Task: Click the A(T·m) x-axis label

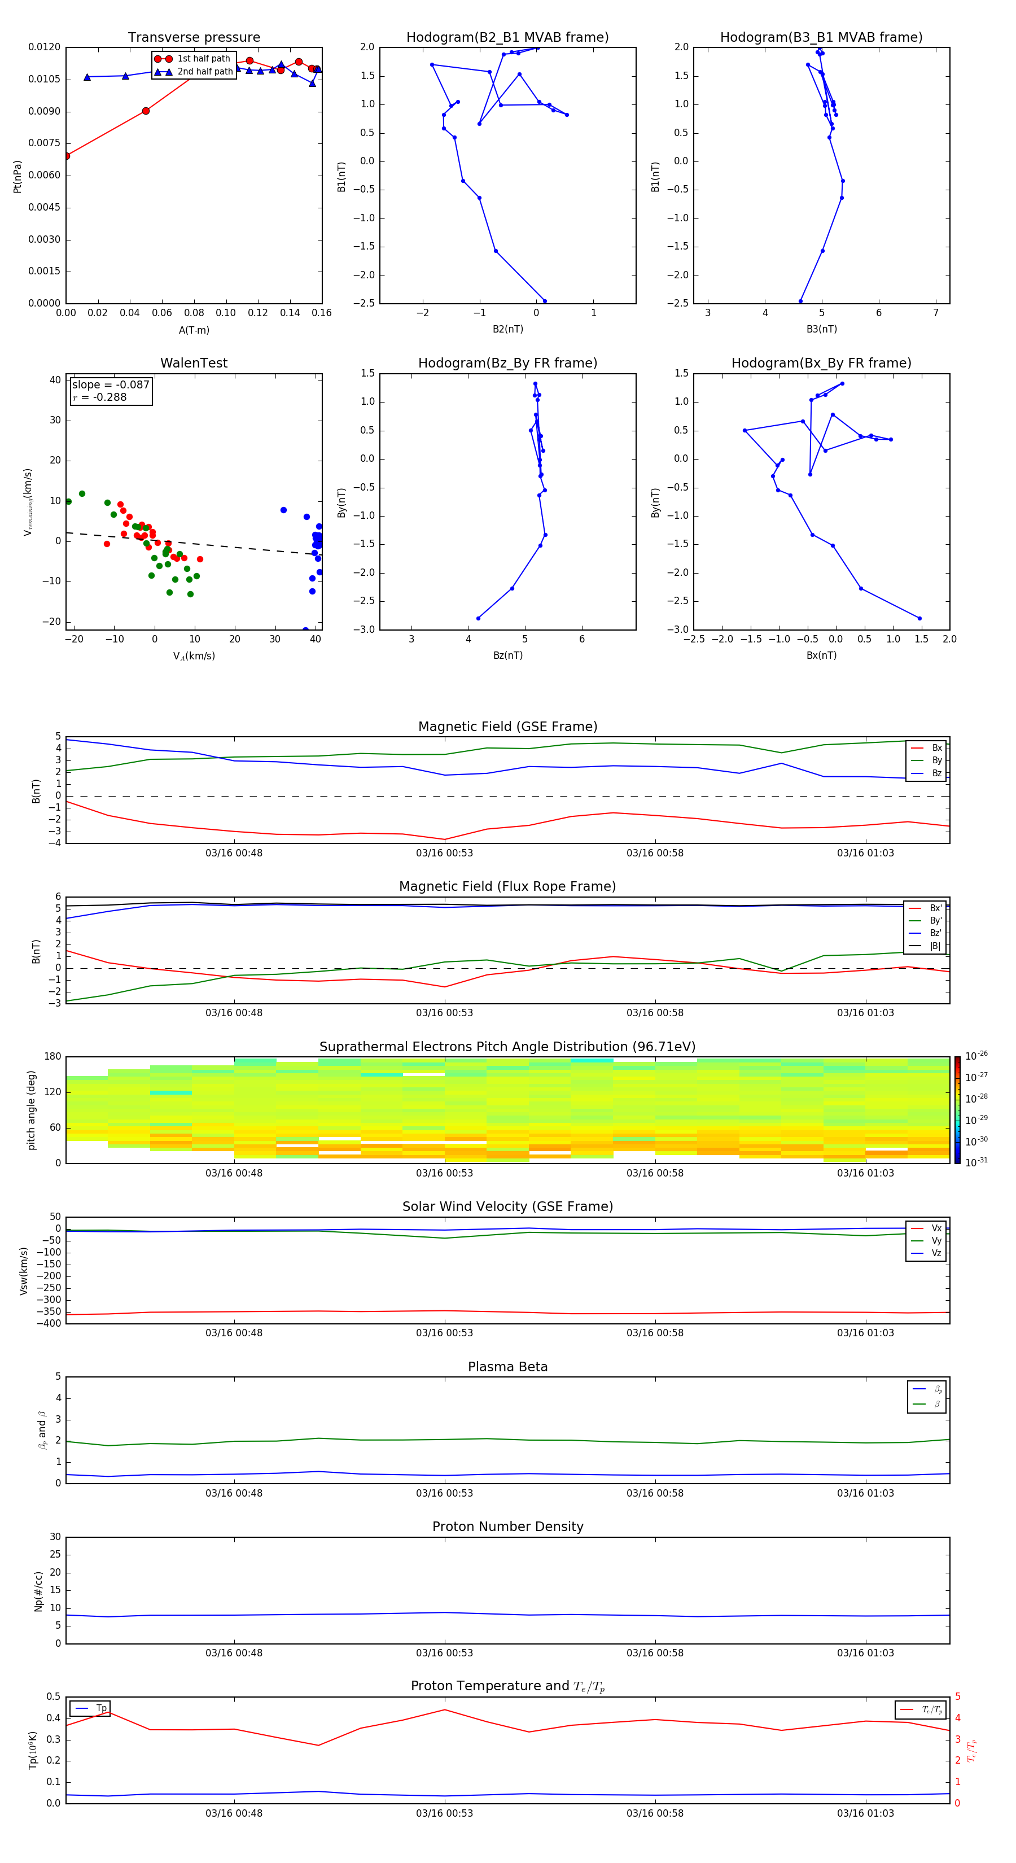Action: click(194, 330)
